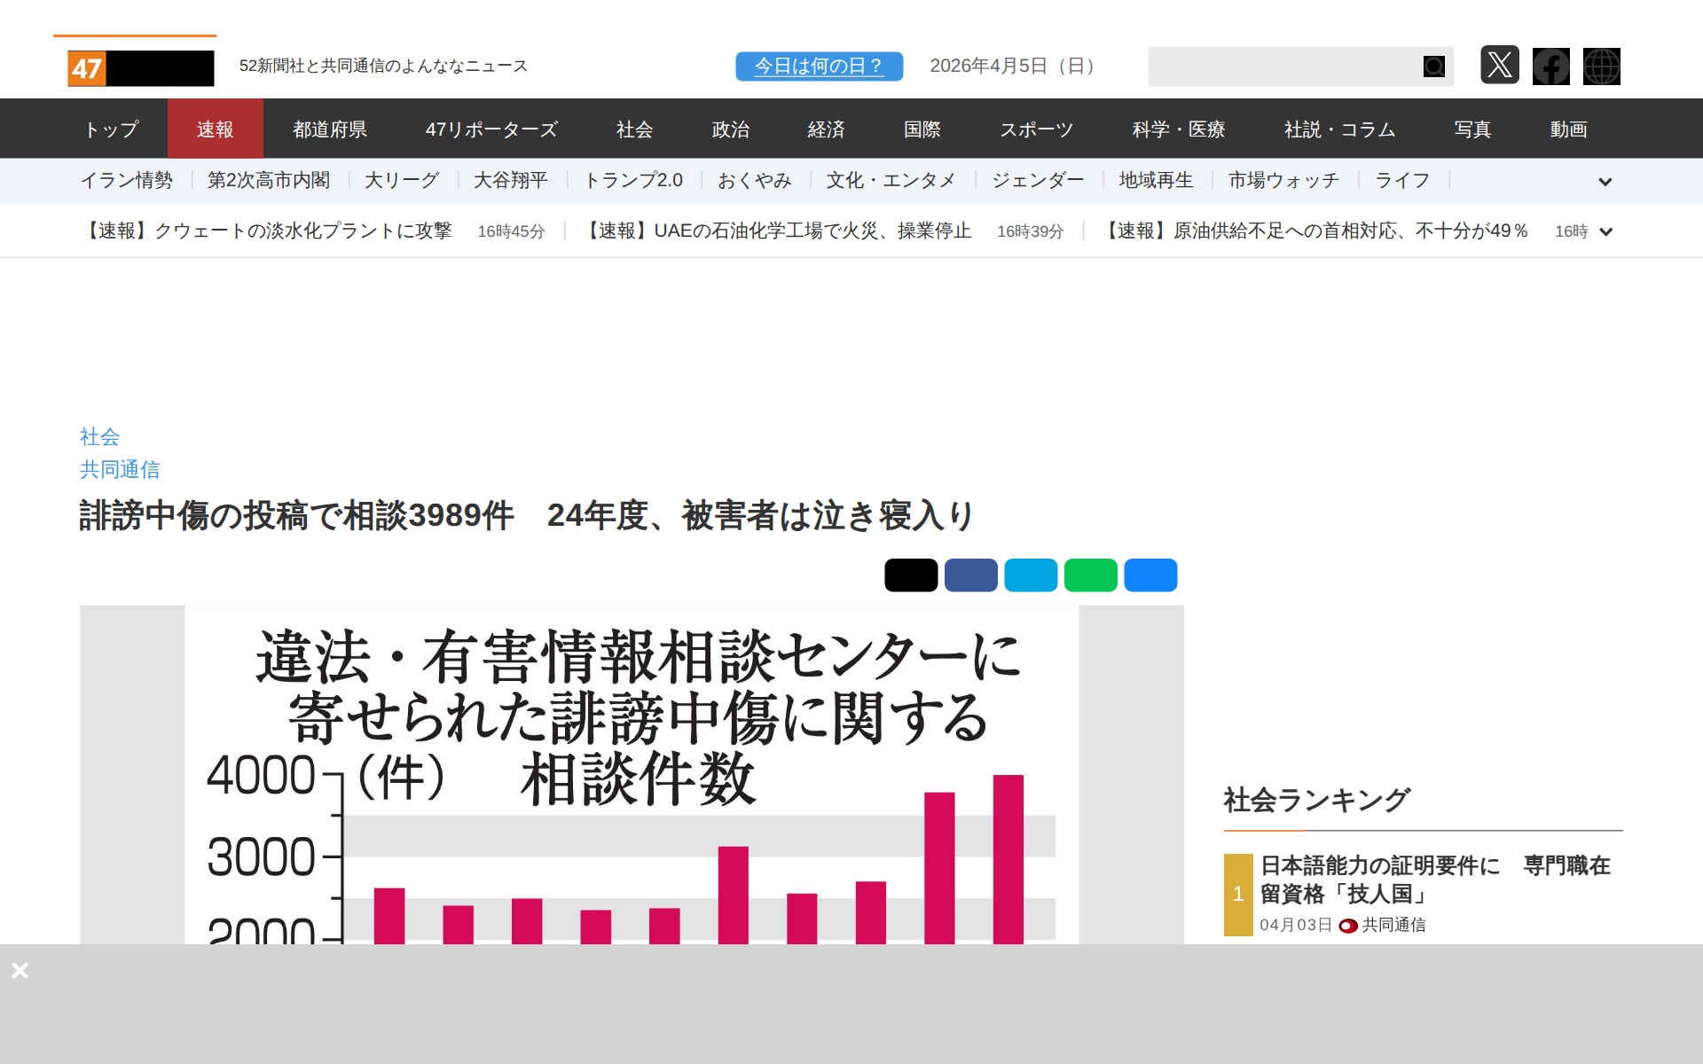Expand the breaking news ticker chevron

(1605, 231)
